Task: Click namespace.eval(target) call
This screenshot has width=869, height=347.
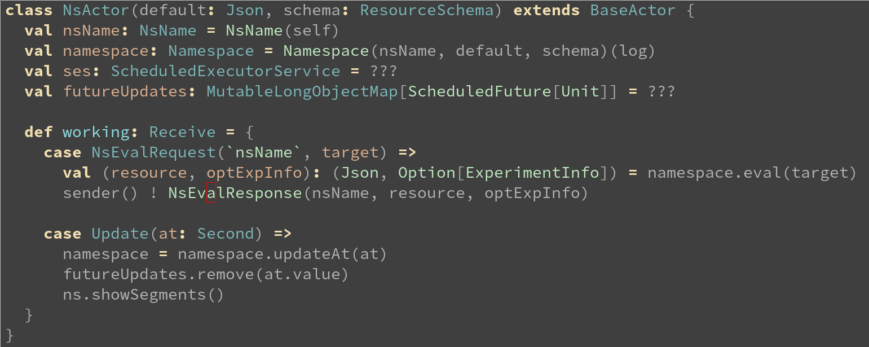Action: 752,173
